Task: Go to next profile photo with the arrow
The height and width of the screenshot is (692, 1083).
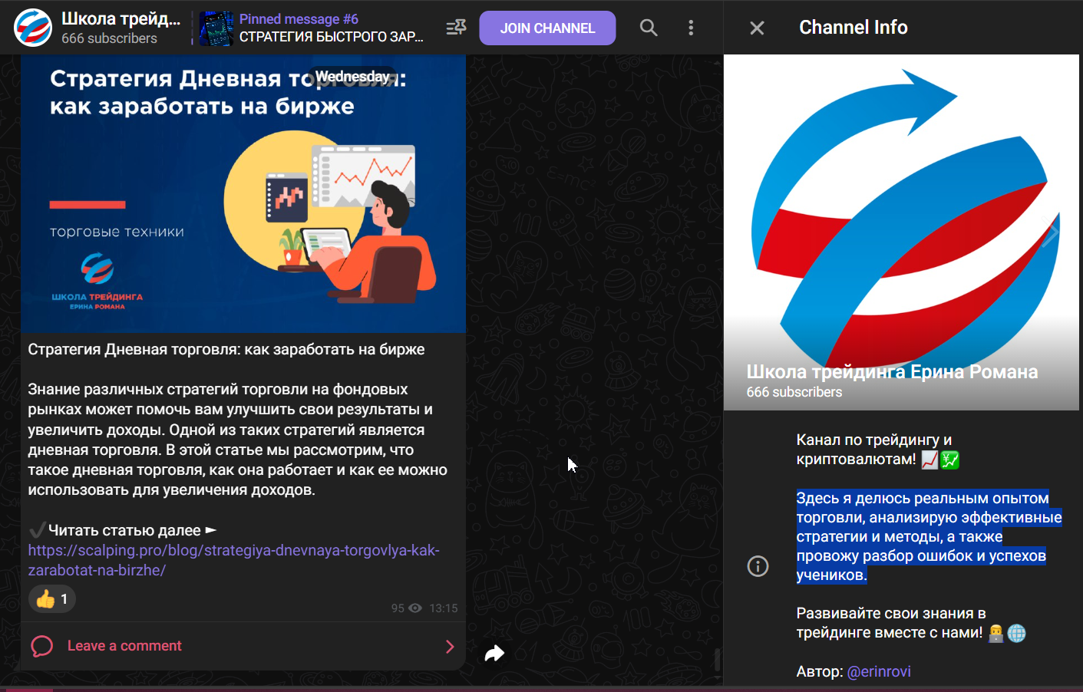Action: tap(1051, 232)
